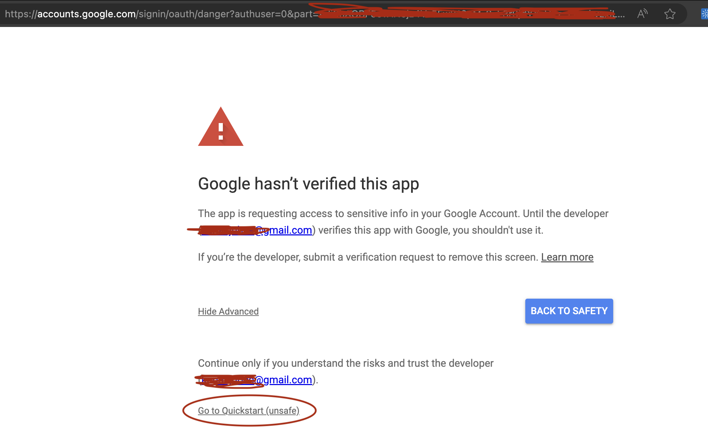The image size is (708, 439).
Task: Click the blue extension icon at toolbar edge
Action: 704,14
